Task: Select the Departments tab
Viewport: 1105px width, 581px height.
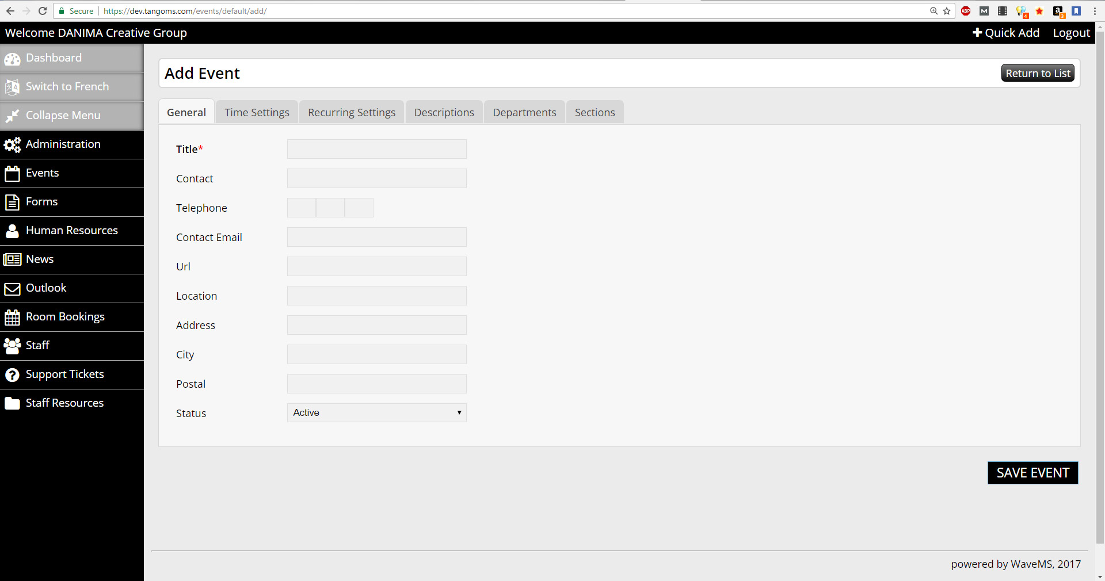Action: coord(524,112)
